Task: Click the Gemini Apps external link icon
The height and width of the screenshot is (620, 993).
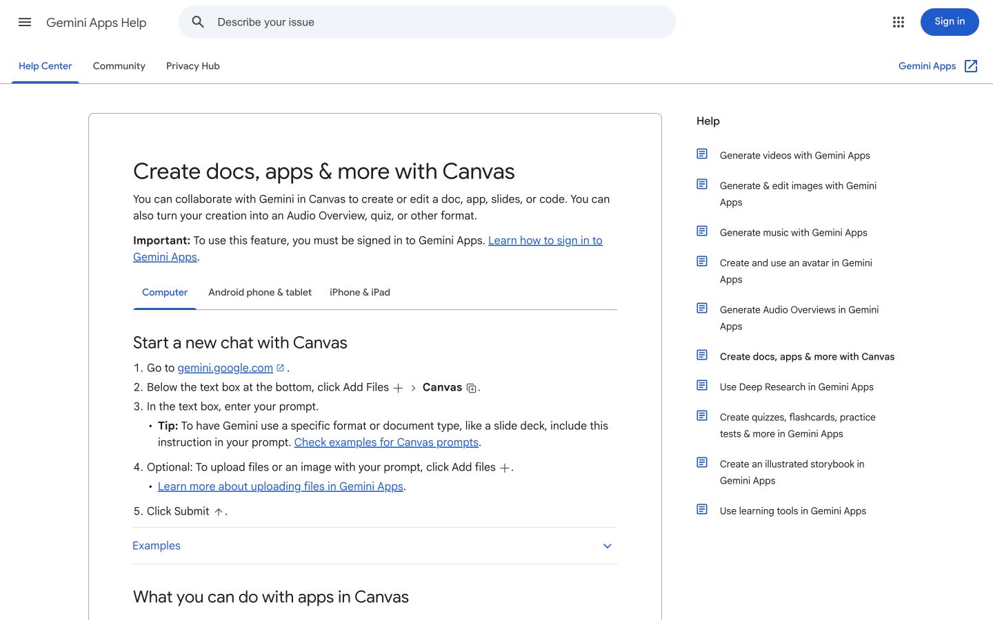Action: 971,66
